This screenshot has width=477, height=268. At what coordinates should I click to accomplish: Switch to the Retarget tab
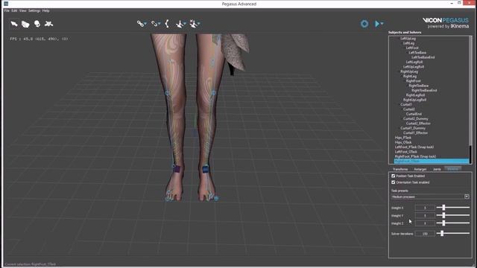pos(420,169)
